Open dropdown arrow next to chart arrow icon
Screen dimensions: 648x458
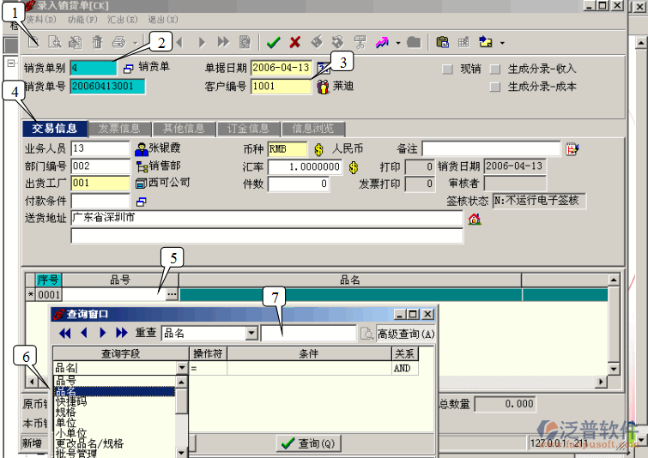(398, 43)
